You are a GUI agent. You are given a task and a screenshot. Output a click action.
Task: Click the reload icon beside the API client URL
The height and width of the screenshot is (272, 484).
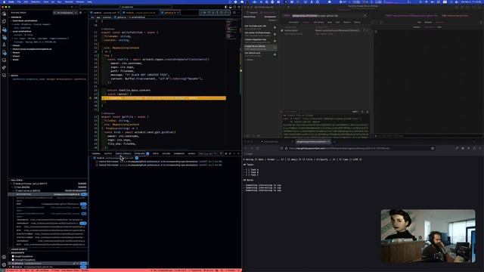(365, 15)
